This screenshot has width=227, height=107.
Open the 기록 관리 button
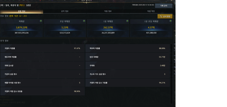coord(164,6)
